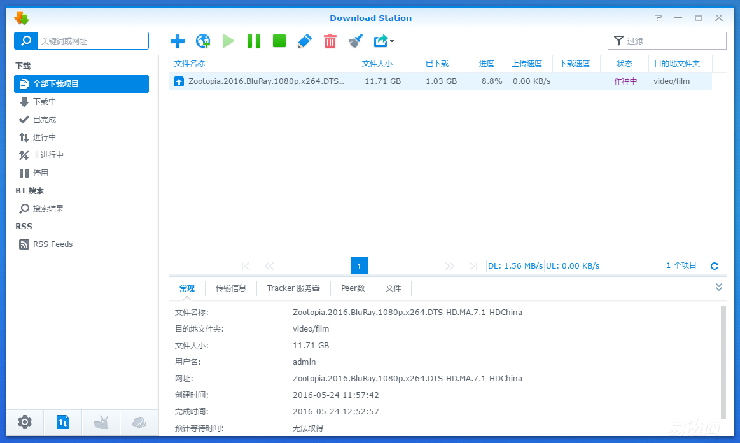Viewport: 740px width, 443px height.
Task: Click the blue transfer arrows icon at bottom
Action: [63, 422]
